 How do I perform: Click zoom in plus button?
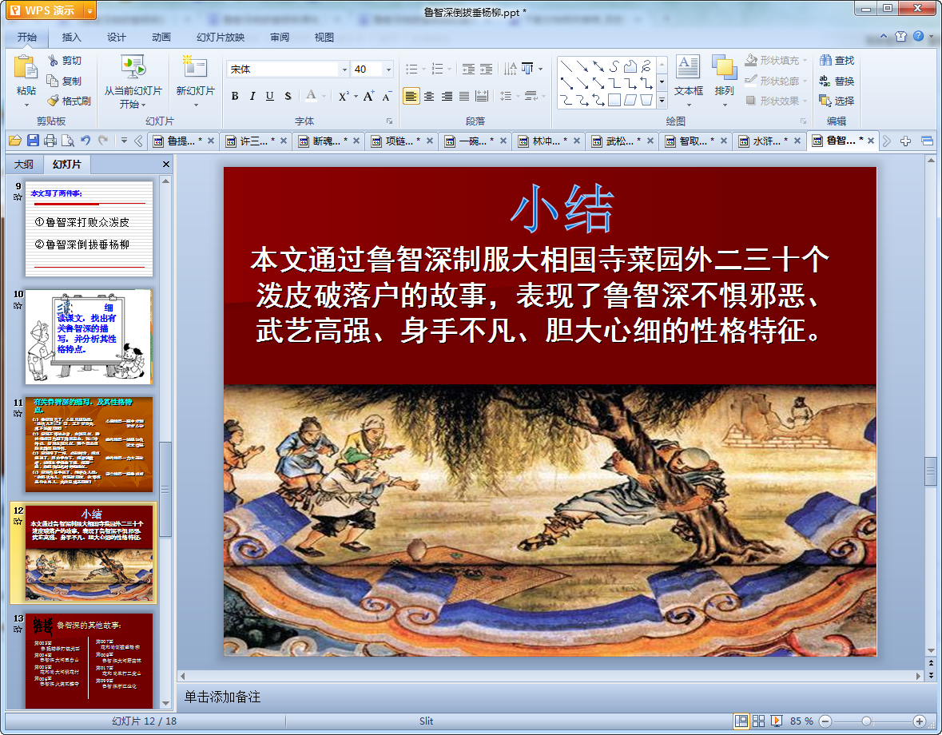point(919,721)
